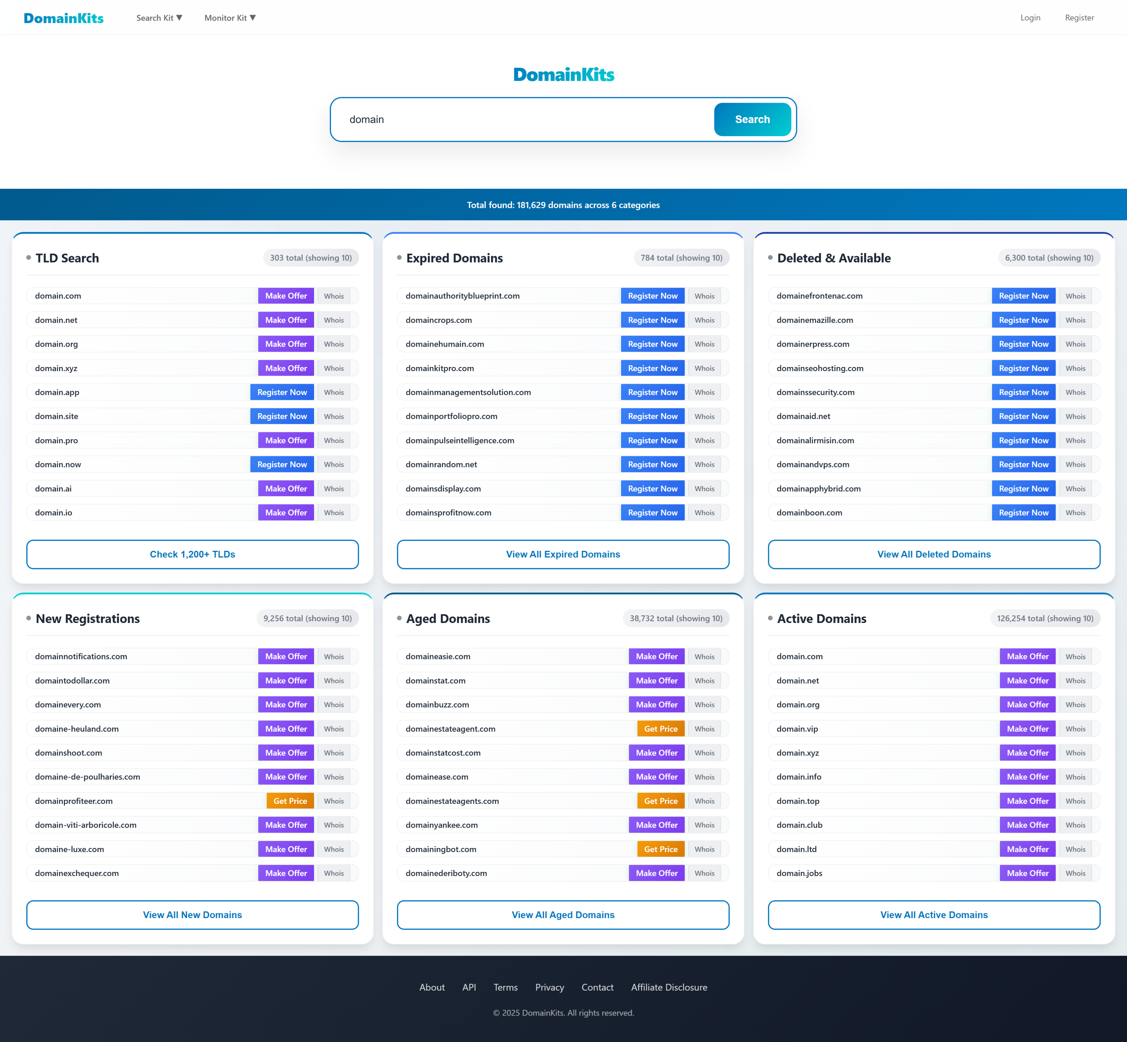Click Check 1,200+ TLDs button
1127x1042 pixels.
pos(192,554)
